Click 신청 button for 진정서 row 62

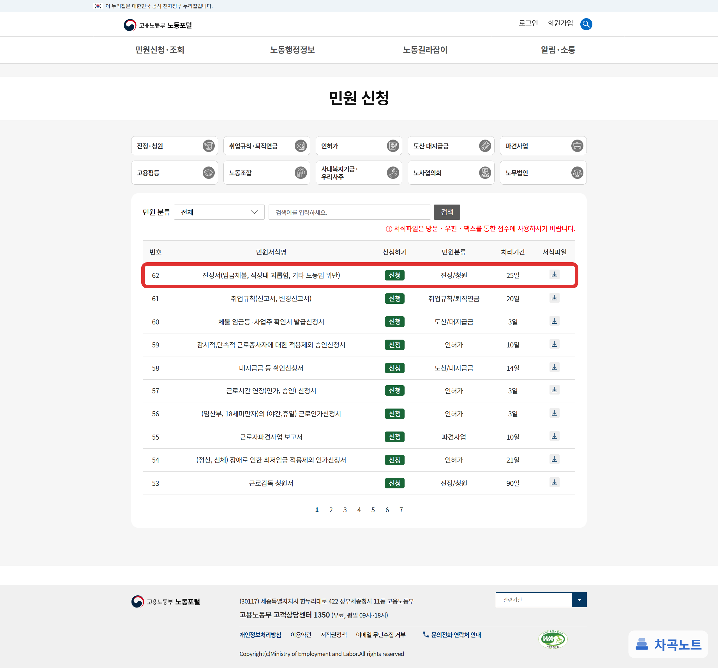pyautogui.click(x=394, y=275)
